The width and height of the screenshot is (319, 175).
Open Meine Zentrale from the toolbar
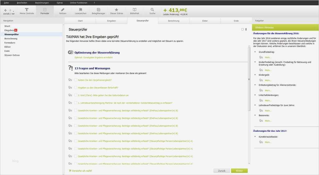click(27, 11)
